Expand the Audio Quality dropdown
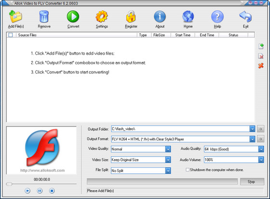Image resolution: width=270 pixels, height=199 pixels. click(x=261, y=149)
